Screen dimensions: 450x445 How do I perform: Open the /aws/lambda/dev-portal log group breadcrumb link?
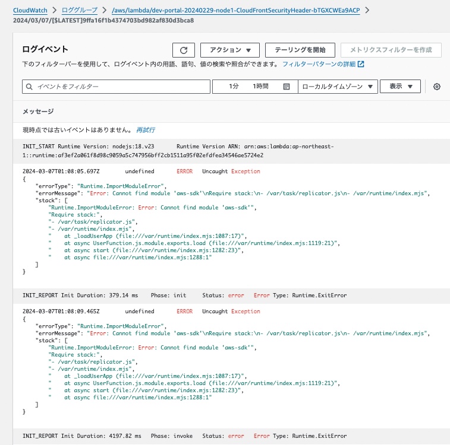(235, 10)
